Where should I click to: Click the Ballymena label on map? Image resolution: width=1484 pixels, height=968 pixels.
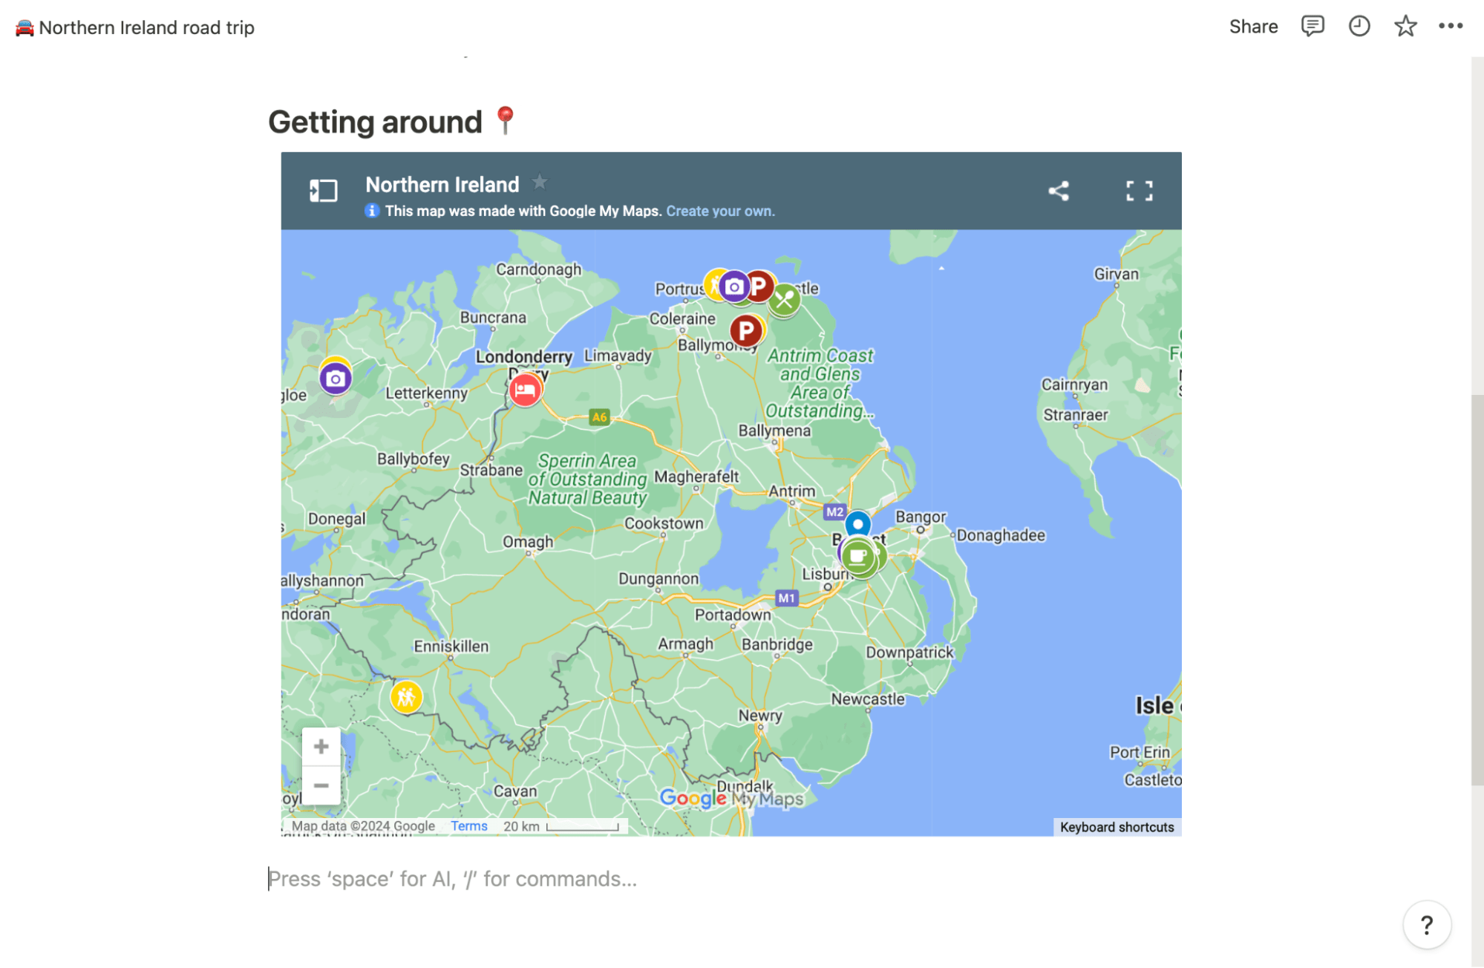click(774, 431)
